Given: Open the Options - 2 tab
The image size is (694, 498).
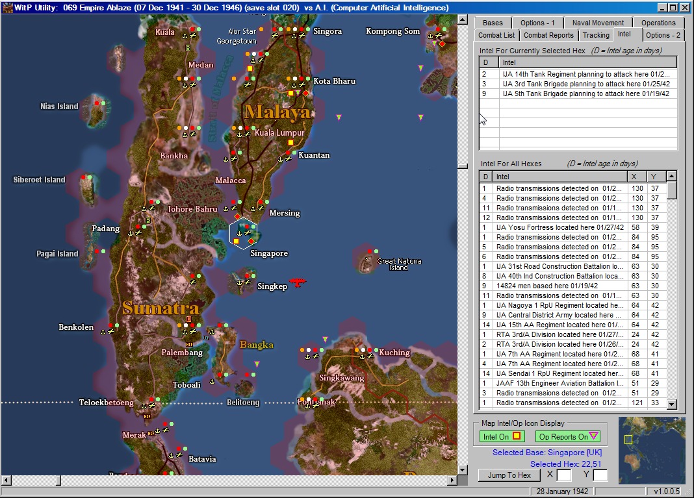Looking at the screenshot, I should click(663, 35).
